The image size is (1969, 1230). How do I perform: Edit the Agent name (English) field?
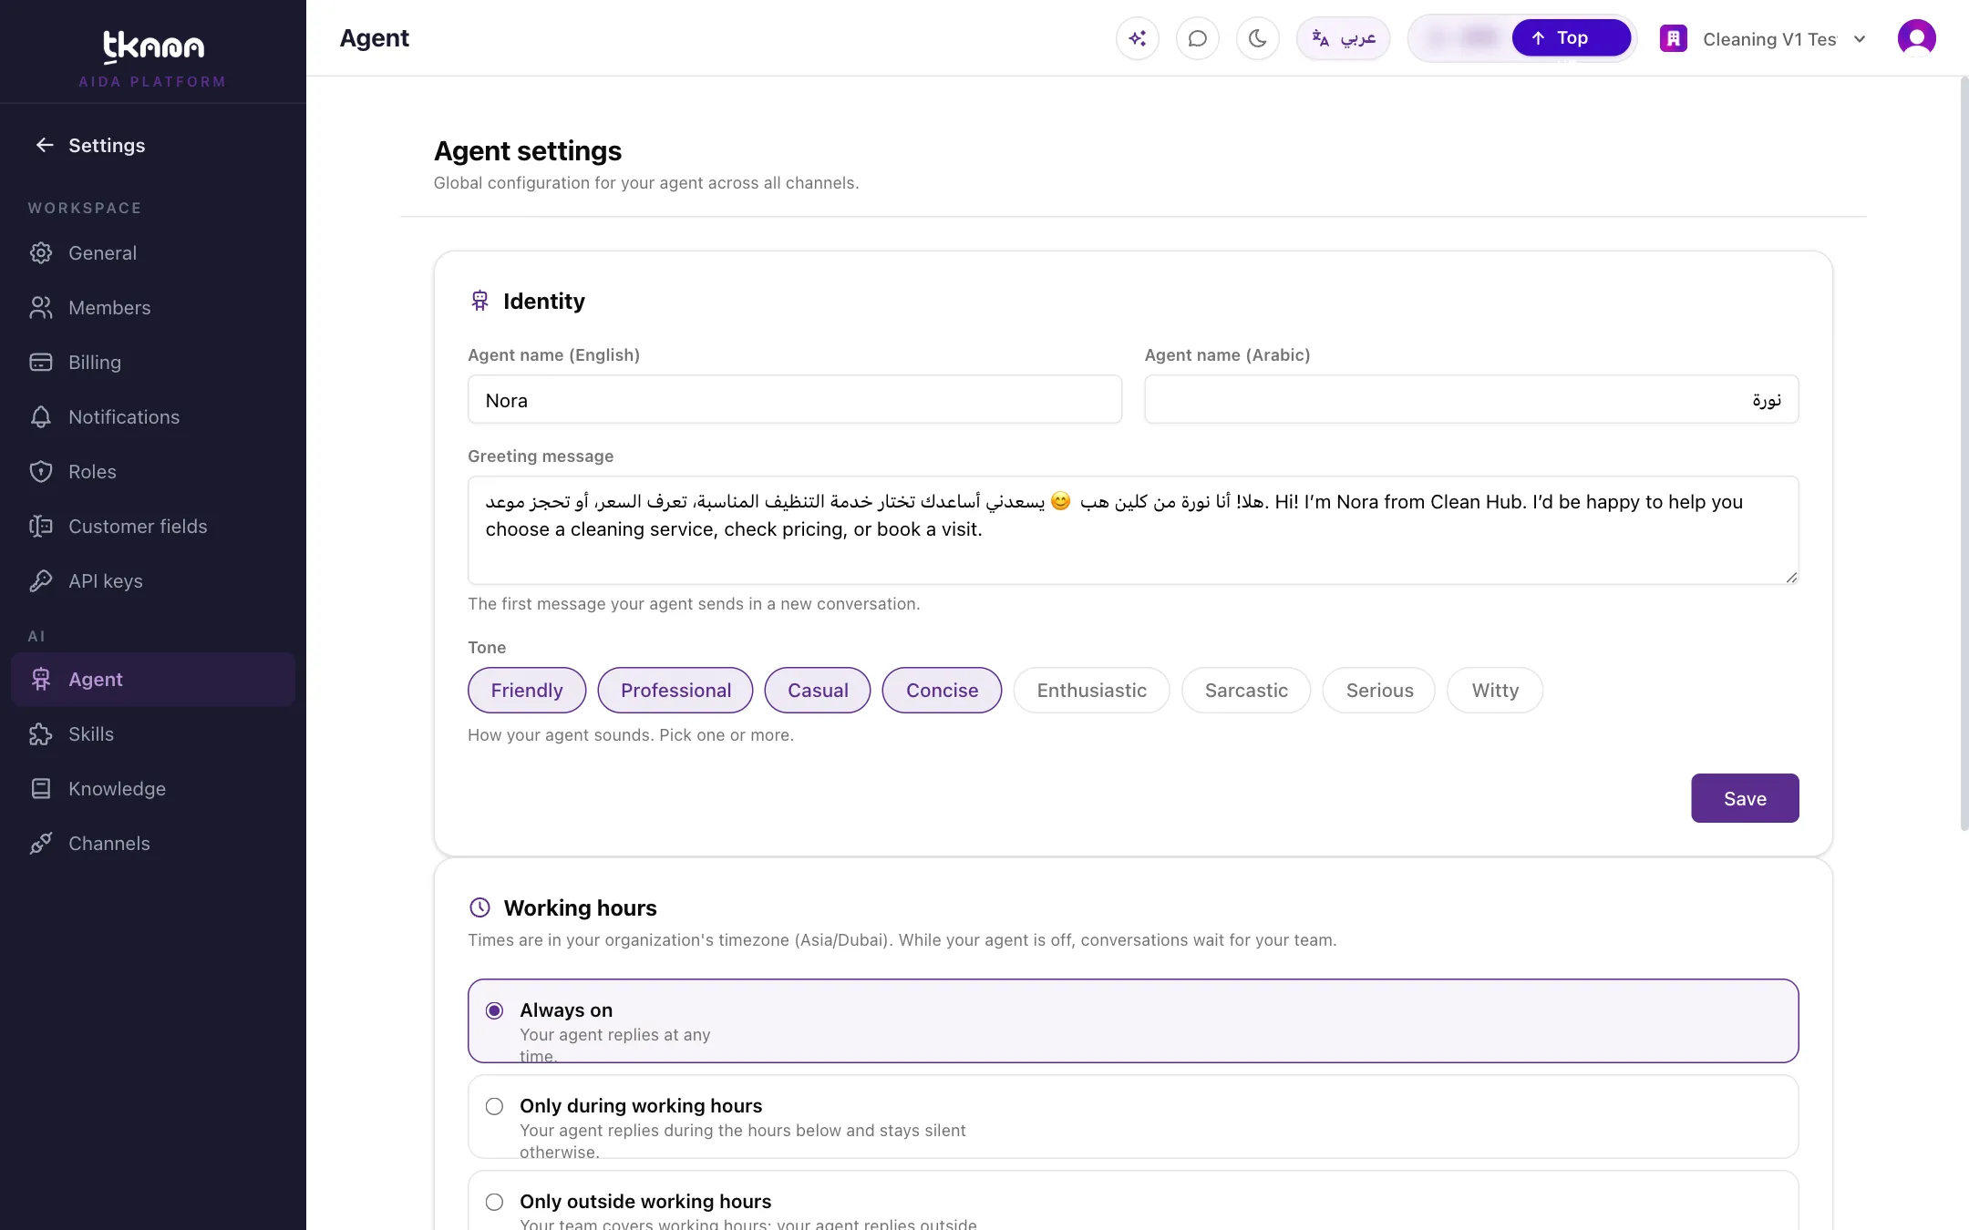794,400
